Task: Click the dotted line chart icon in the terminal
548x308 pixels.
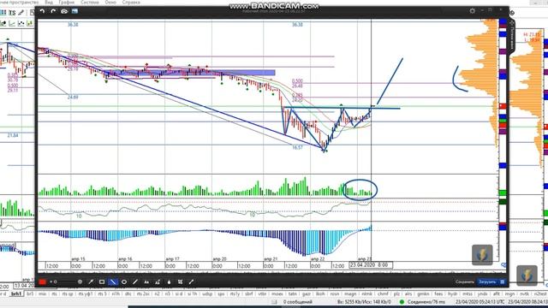Action: [x=21, y=23]
